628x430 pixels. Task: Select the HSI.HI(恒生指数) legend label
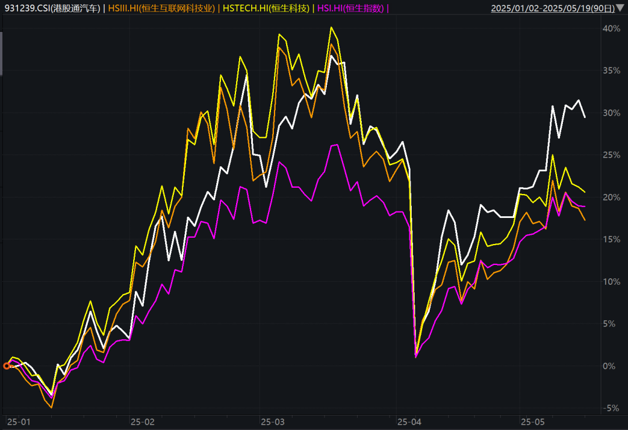351,8
